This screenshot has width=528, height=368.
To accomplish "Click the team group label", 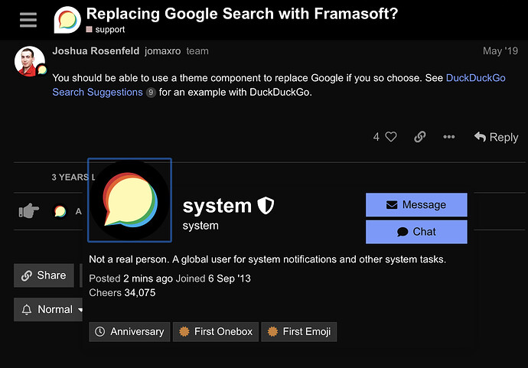I will pyautogui.click(x=197, y=51).
